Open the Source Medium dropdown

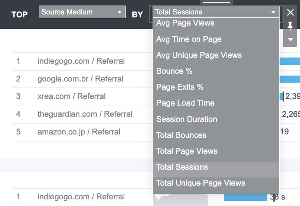pyautogui.click(x=82, y=12)
